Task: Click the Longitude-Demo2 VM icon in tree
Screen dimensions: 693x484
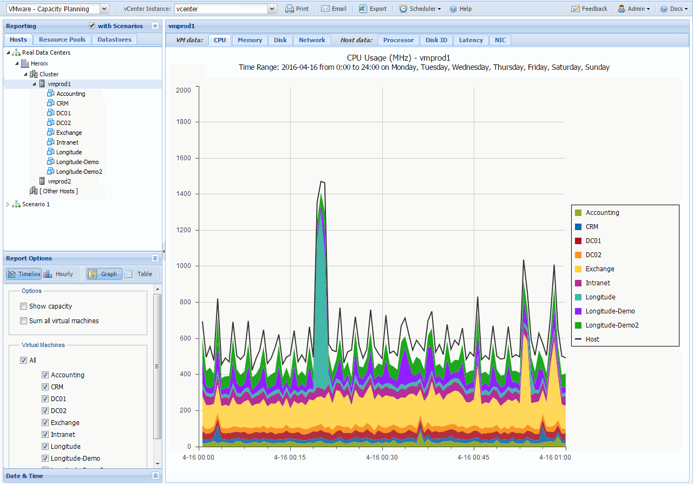Action: point(51,172)
